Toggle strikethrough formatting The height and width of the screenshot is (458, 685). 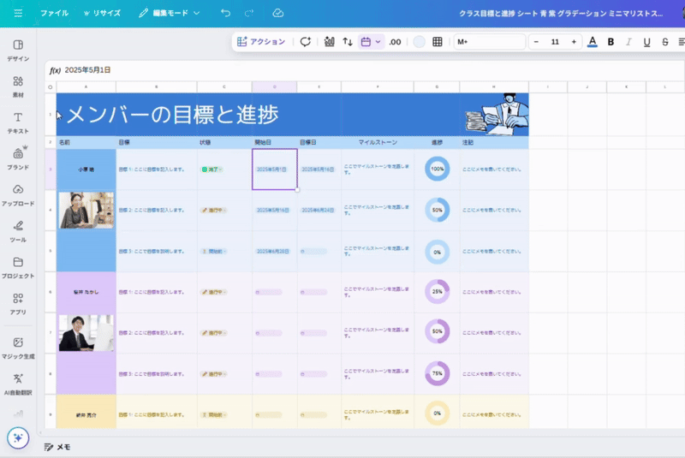[664, 41]
